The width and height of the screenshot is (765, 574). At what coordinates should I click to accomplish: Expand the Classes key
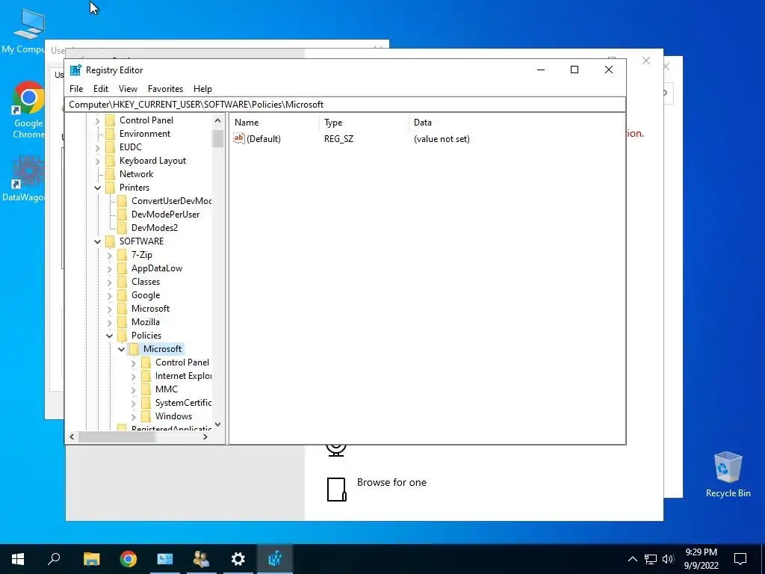pos(109,282)
